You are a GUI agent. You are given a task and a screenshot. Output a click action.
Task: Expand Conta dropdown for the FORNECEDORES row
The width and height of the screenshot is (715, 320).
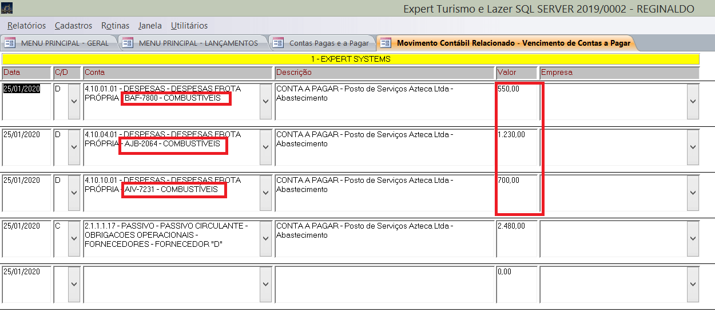(x=265, y=238)
